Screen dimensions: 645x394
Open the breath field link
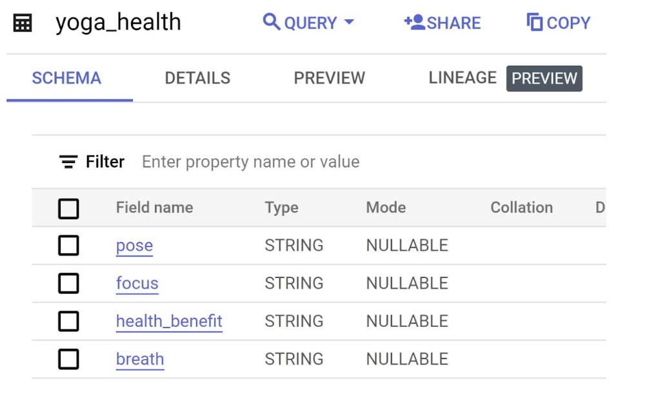(x=140, y=359)
